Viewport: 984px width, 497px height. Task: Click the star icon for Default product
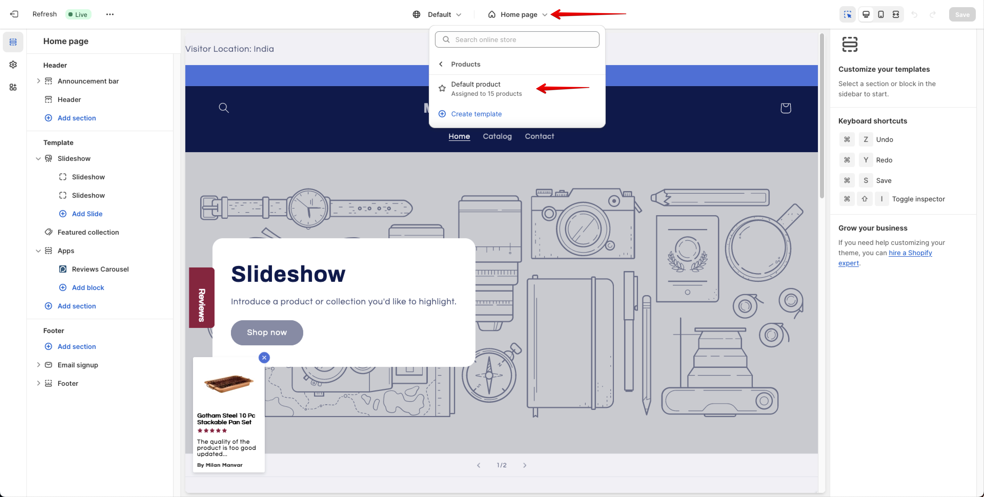point(442,88)
